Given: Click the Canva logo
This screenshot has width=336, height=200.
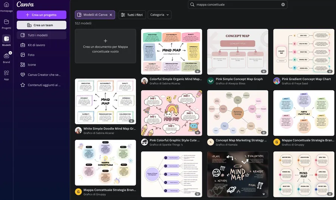Looking at the screenshot, I should (25, 4).
